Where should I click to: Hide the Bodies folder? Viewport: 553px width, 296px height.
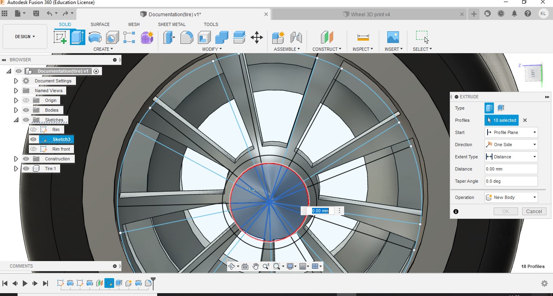[26, 110]
